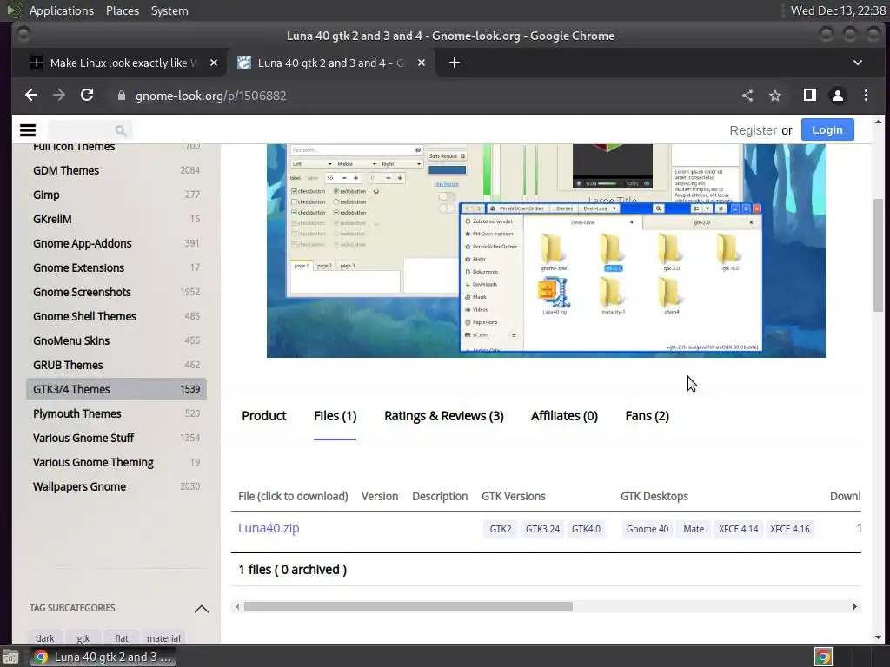
Task: Reload the page with the refresh icon
Action: [87, 96]
